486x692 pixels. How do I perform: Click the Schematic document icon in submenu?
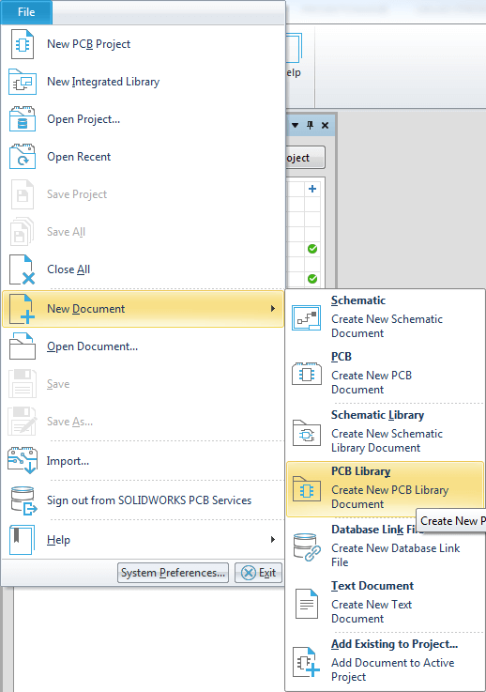point(307,317)
